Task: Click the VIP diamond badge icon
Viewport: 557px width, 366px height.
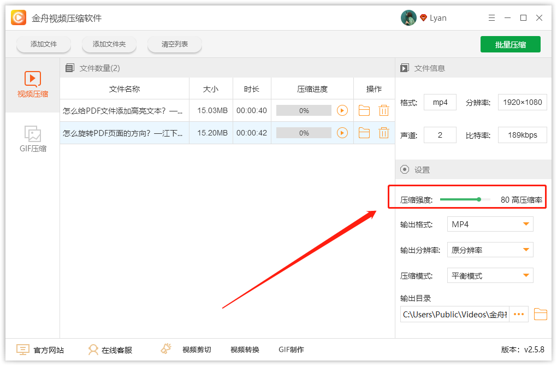Action: [x=423, y=17]
